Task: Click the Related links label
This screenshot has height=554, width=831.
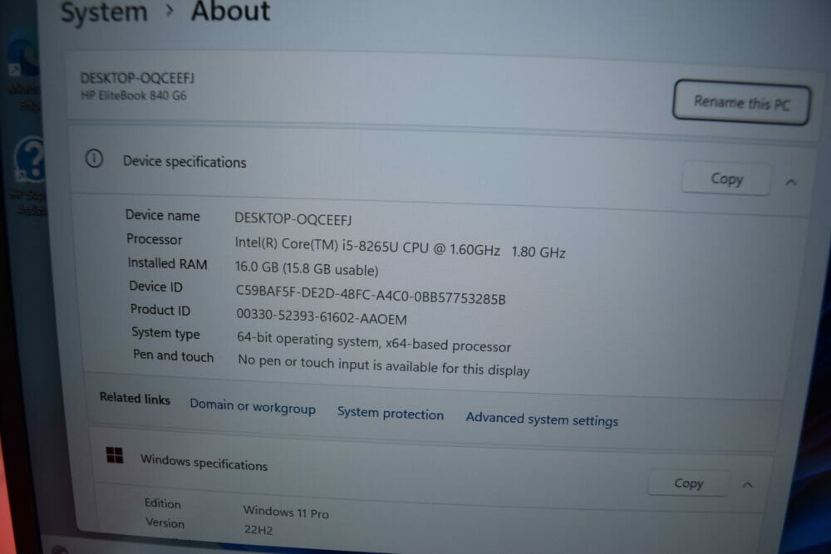Action: [135, 399]
